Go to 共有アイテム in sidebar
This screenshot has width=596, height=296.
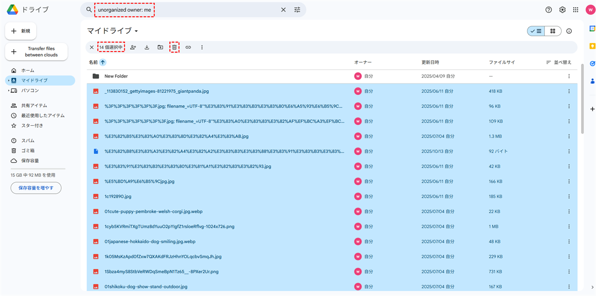coord(34,105)
